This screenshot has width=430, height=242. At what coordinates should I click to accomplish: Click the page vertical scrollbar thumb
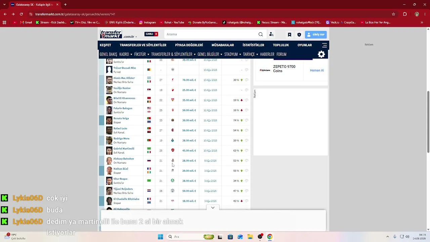click(428, 122)
